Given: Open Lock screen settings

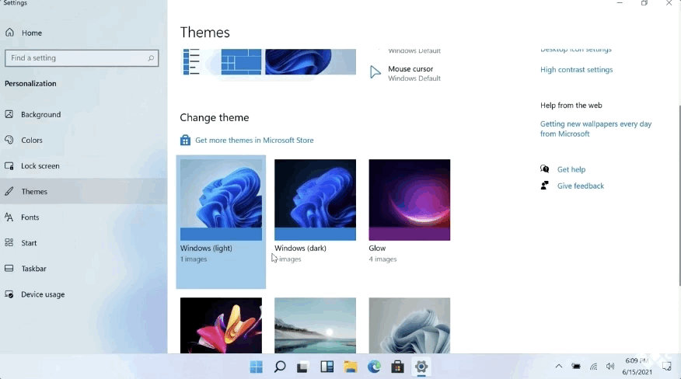Looking at the screenshot, I should coord(83,166).
